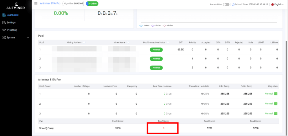Viewport: 288px width, 136px height.
Task: Open the English language dropdown
Action: pos(278,4)
